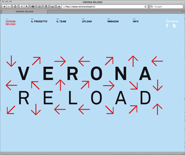Open the Twitter follow icon
This screenshot has width=185, height=155.
[174, 26]
